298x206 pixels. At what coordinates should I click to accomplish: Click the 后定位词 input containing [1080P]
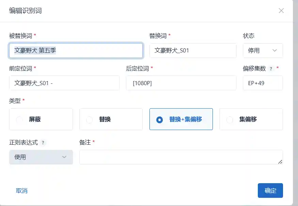[181, 83]
